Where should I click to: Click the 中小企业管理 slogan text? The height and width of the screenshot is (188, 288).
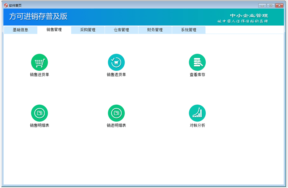coord(249,16)
